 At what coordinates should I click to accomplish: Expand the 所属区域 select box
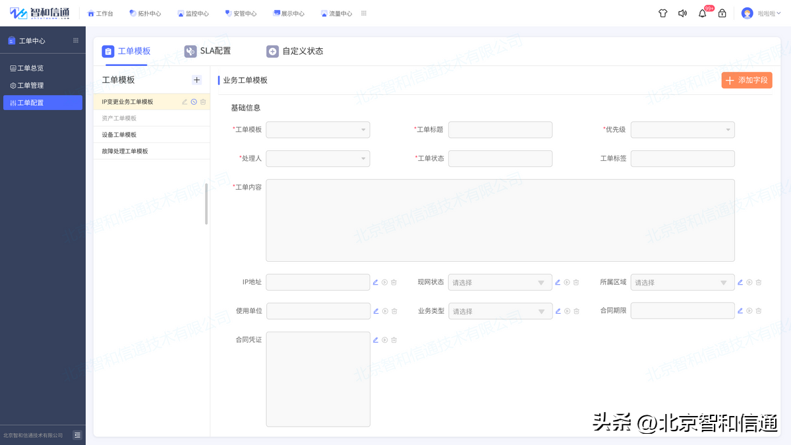682,282
